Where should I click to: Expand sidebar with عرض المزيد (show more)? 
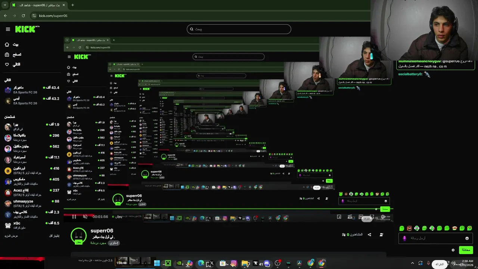(x=11, y=236)
